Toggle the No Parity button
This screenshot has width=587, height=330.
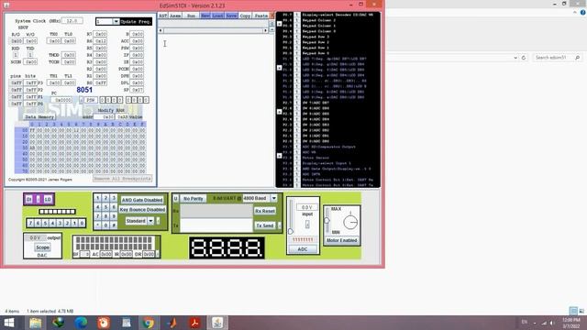pyautogui.click(x=194, y=199)
